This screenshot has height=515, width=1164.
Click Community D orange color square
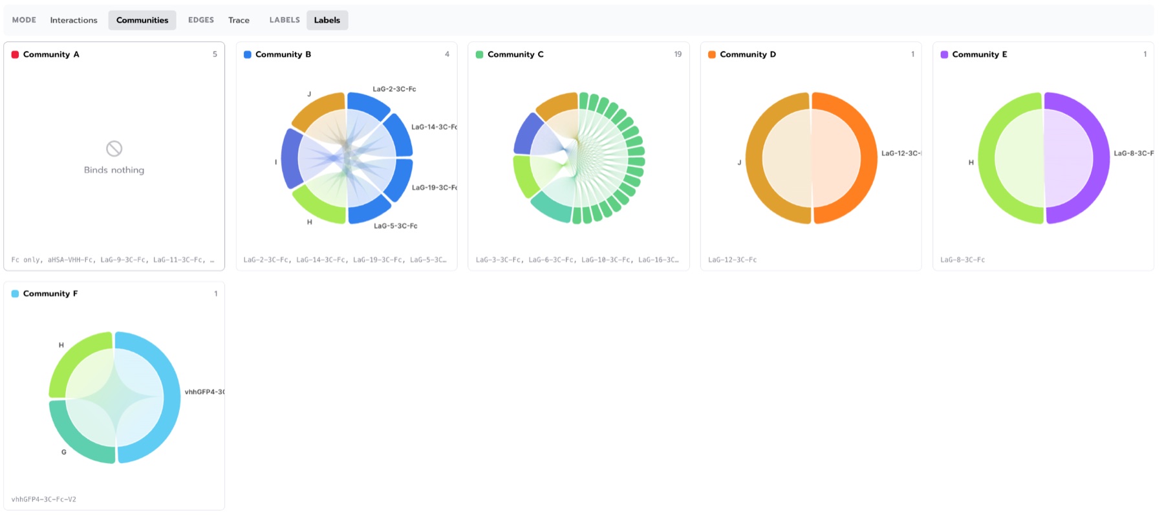pos(711,54)
